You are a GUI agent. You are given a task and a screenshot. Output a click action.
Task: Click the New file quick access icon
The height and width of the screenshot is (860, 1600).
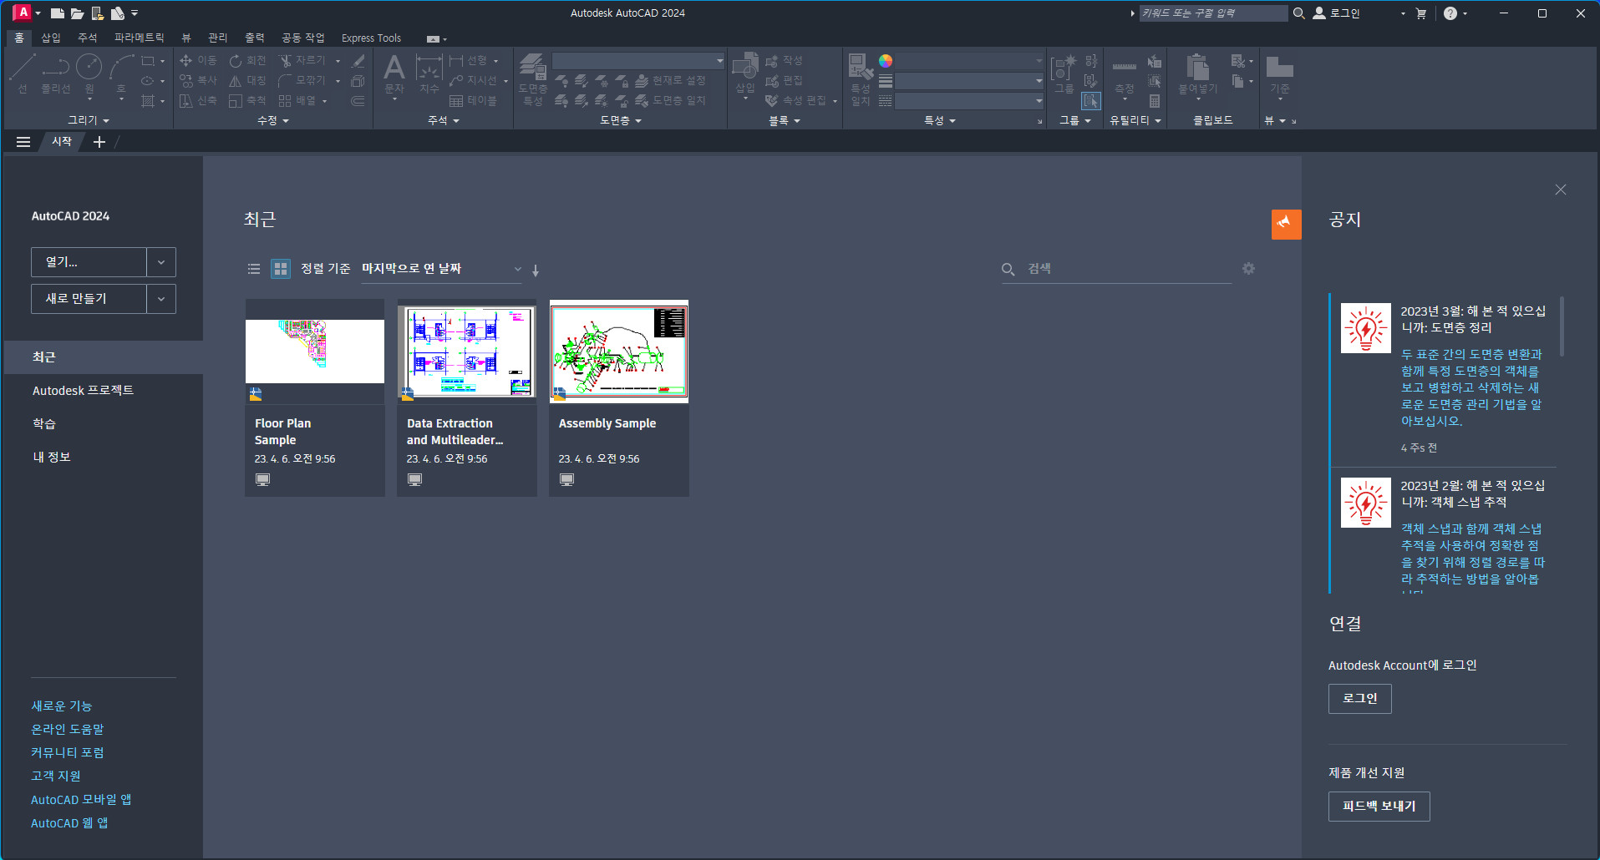coord(58,13)
